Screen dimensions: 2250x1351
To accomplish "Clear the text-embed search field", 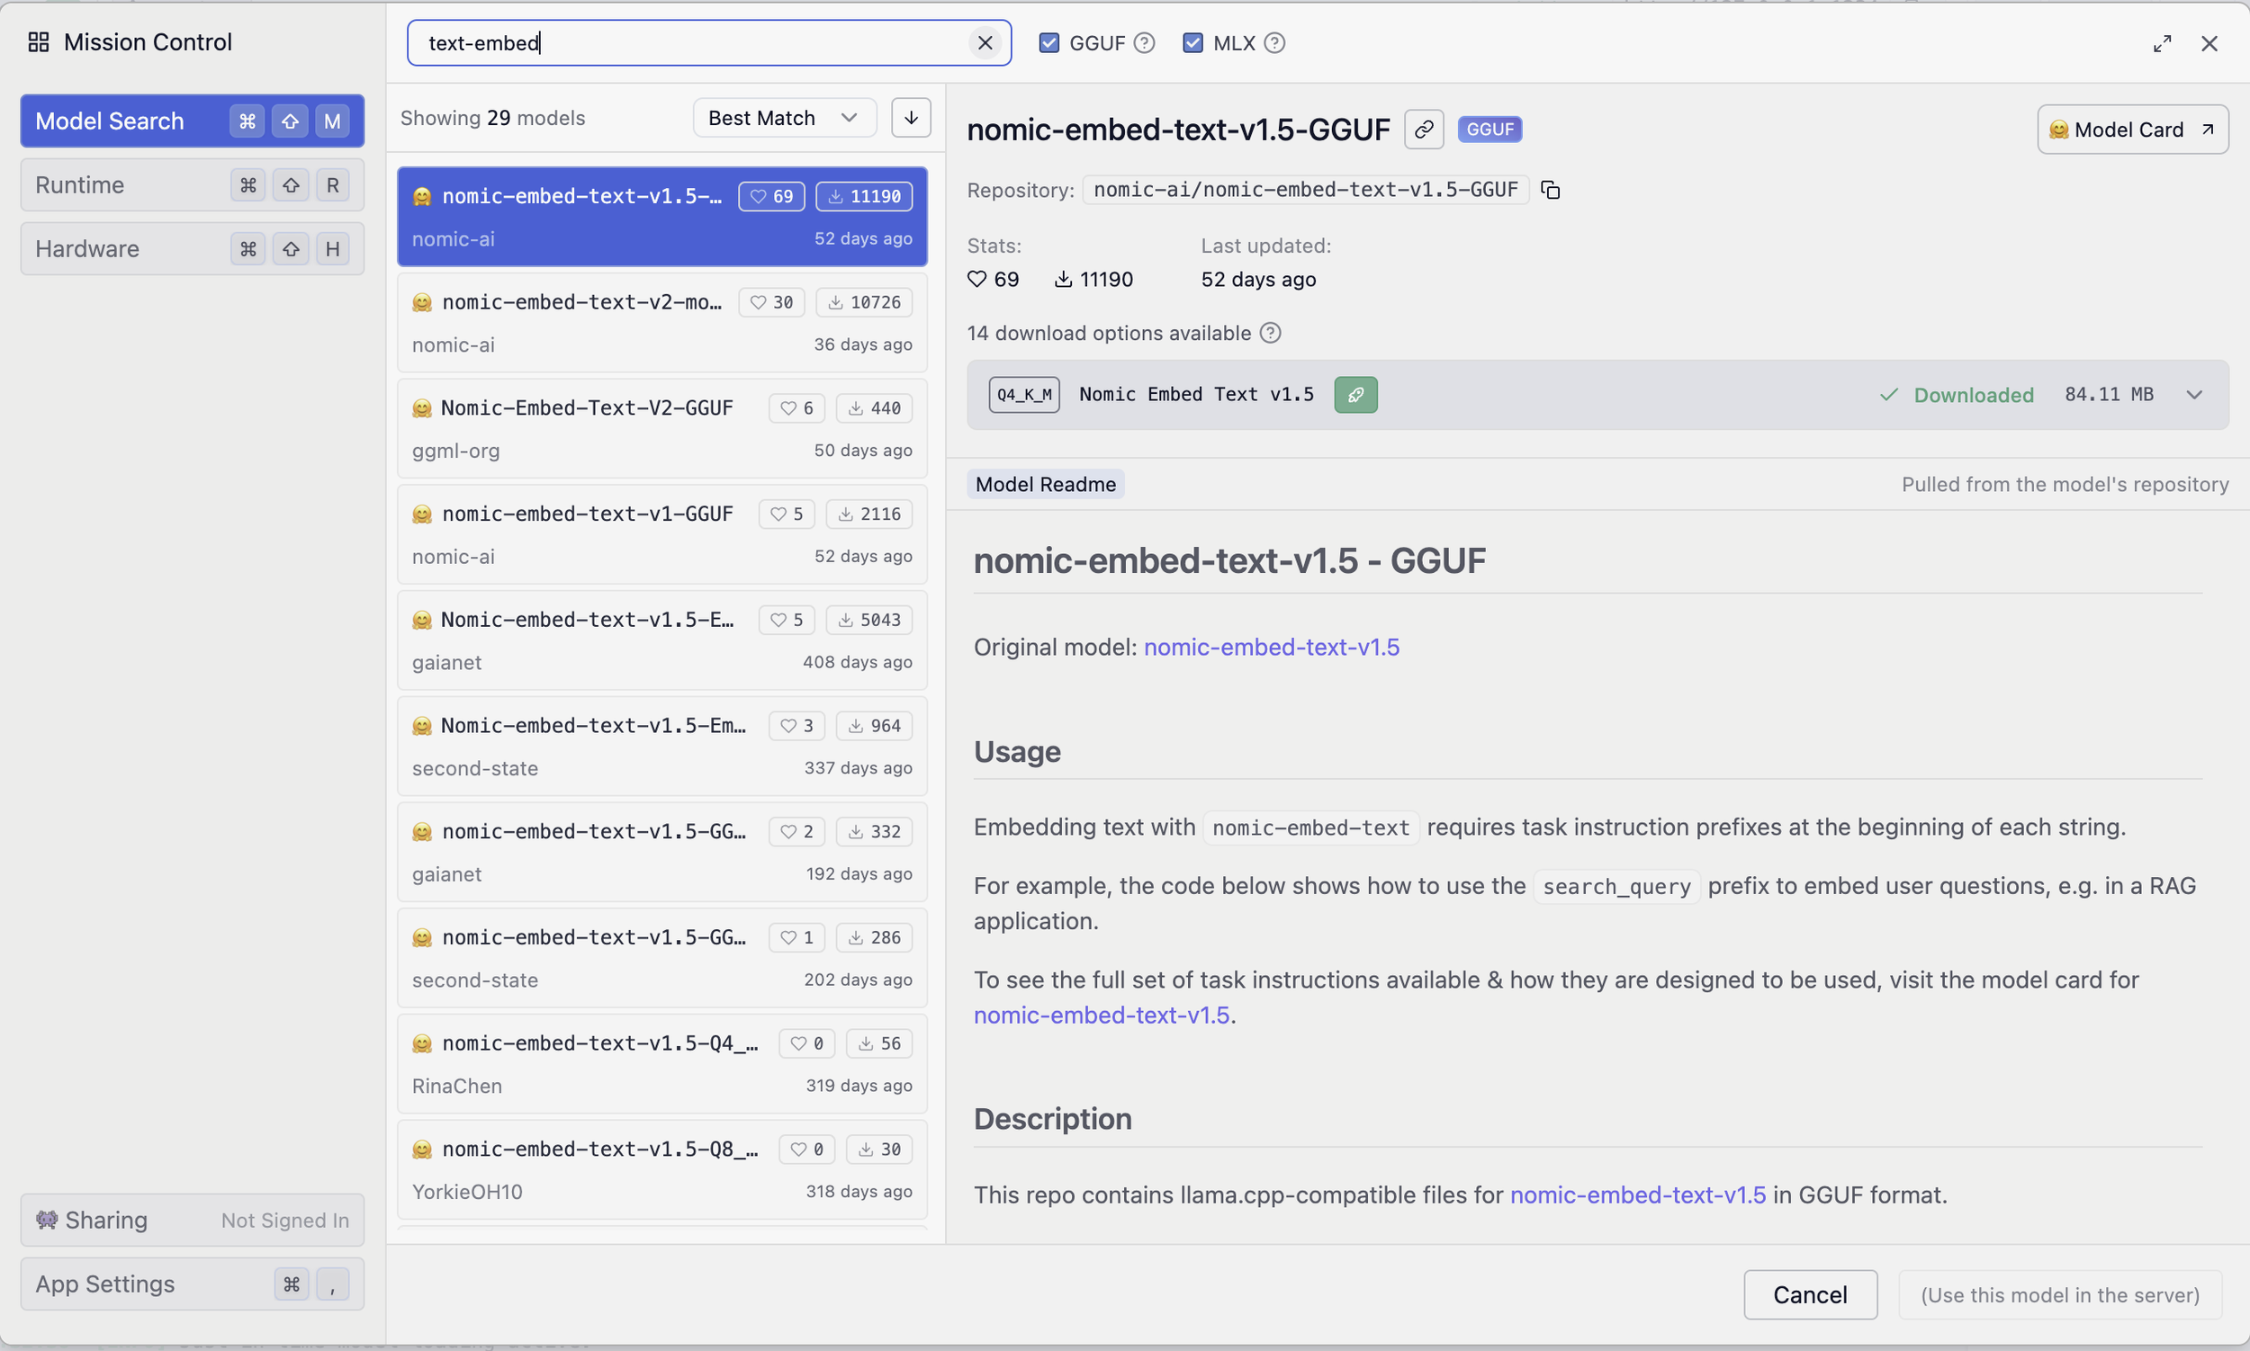I will pos(985,43).
